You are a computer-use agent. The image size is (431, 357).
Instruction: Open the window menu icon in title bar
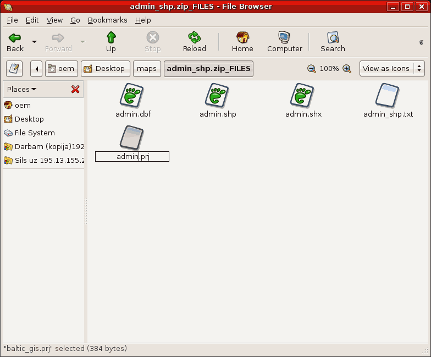coord(8,7)
